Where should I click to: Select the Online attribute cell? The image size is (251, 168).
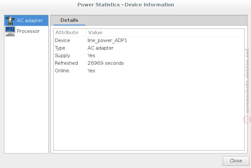click(x=62, y=71)
